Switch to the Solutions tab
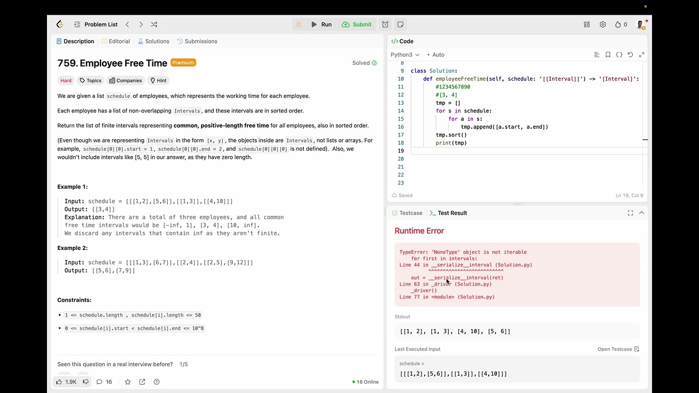This screenshot has width=699, height=393. (x=153, y=41)
